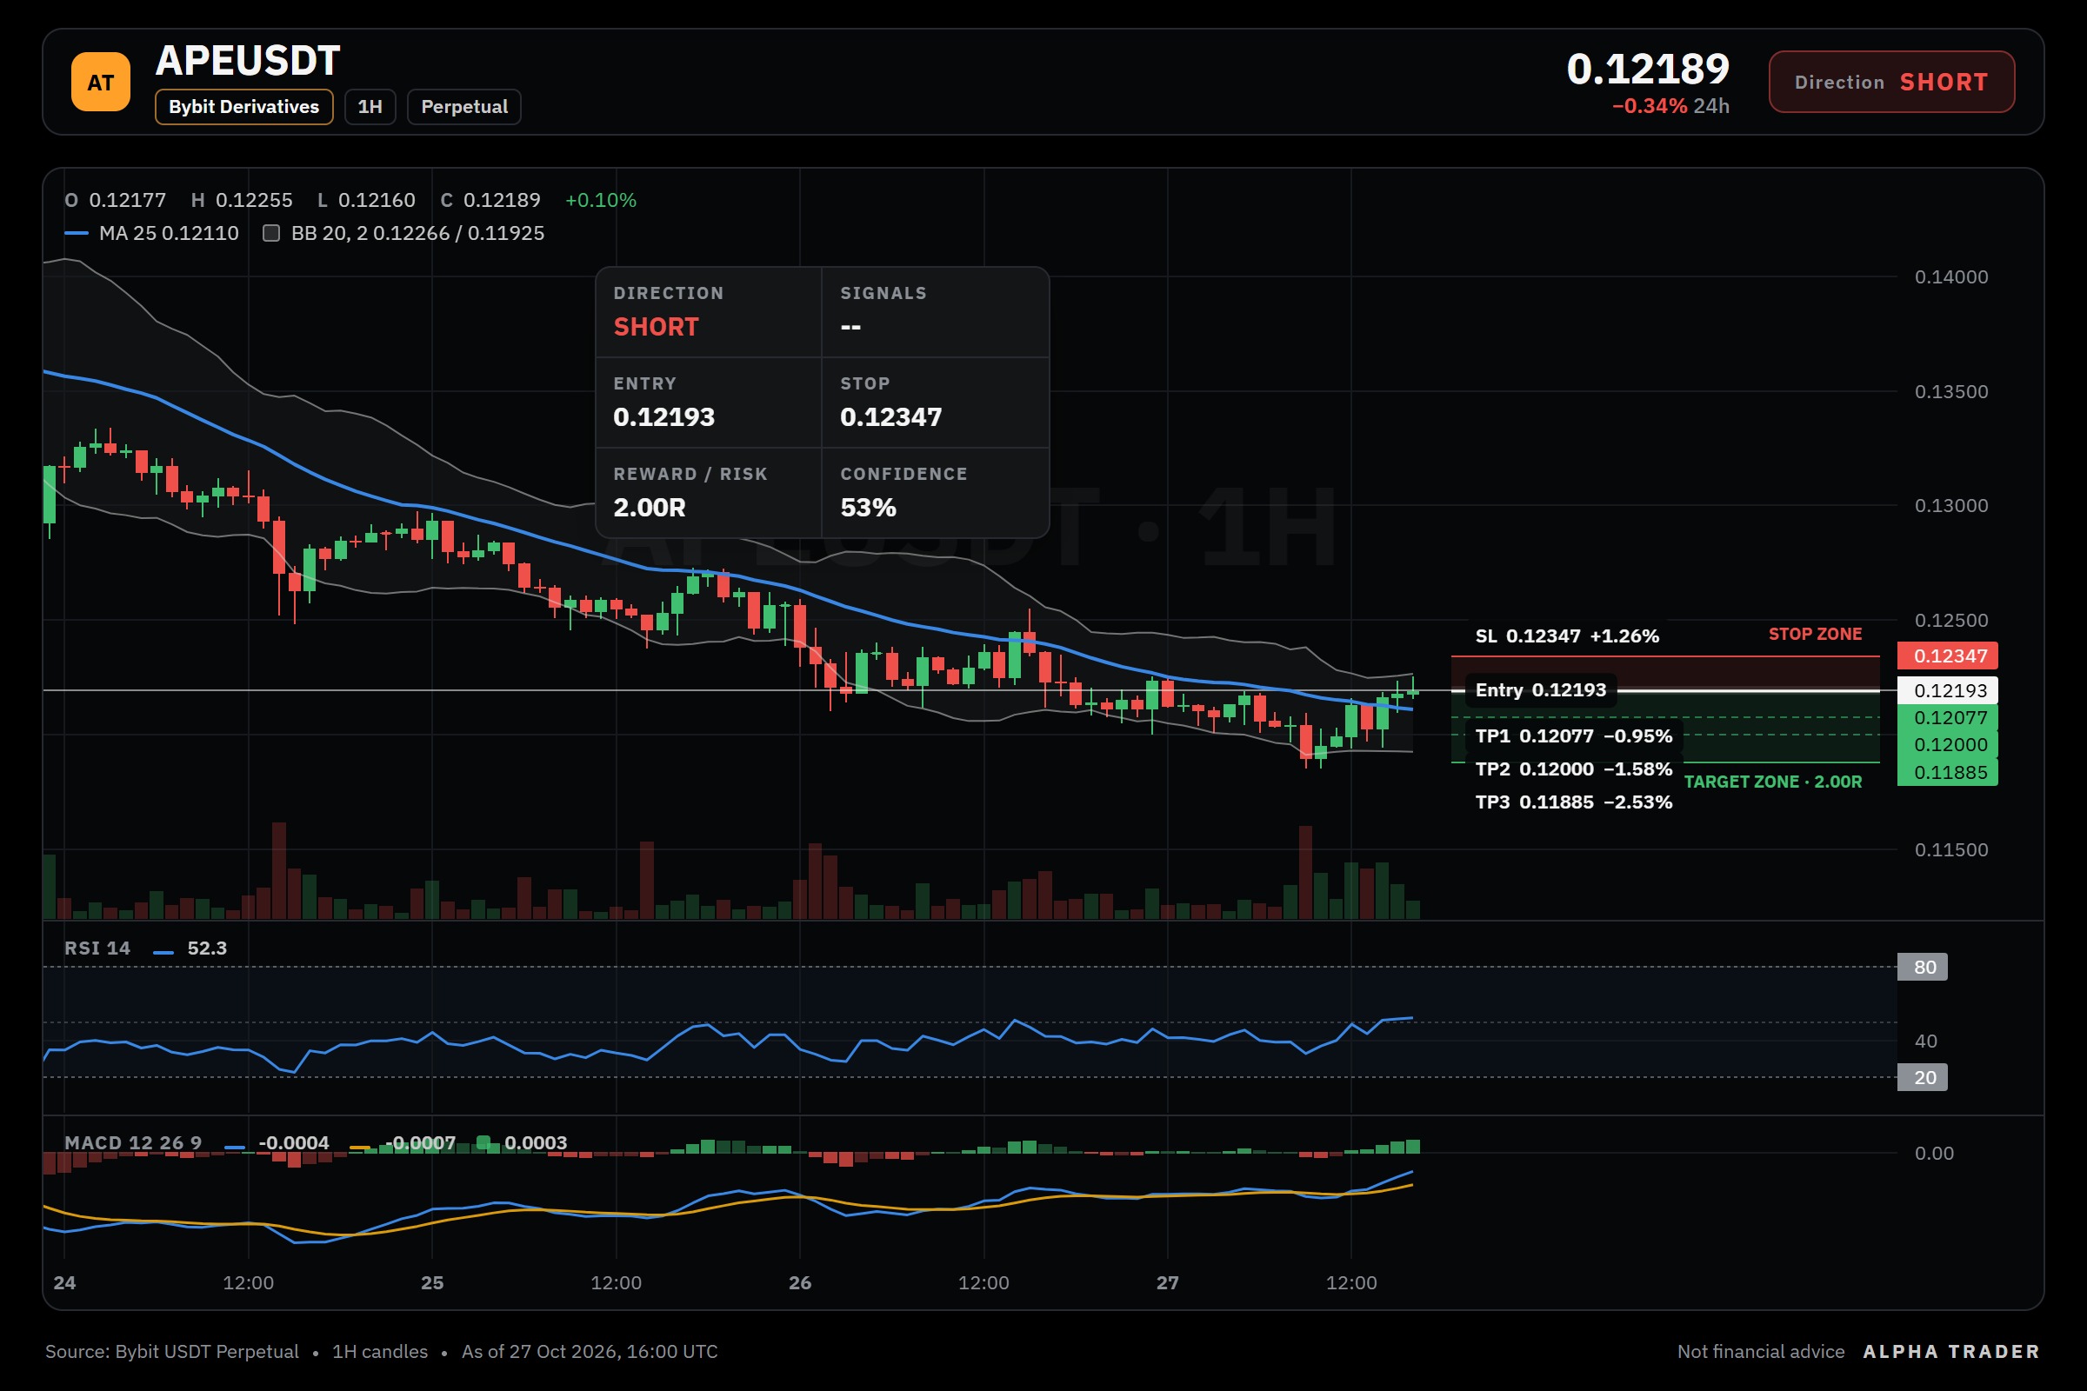Click the '−0.34% 24h' change value
Image resolution: width=2087 pixels, height=1391 pixels.
click(1670, 105)
